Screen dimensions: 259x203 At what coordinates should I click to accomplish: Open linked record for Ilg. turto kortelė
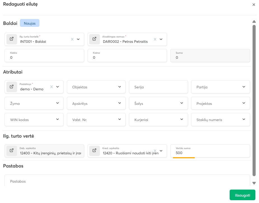[x=12, y=39]
